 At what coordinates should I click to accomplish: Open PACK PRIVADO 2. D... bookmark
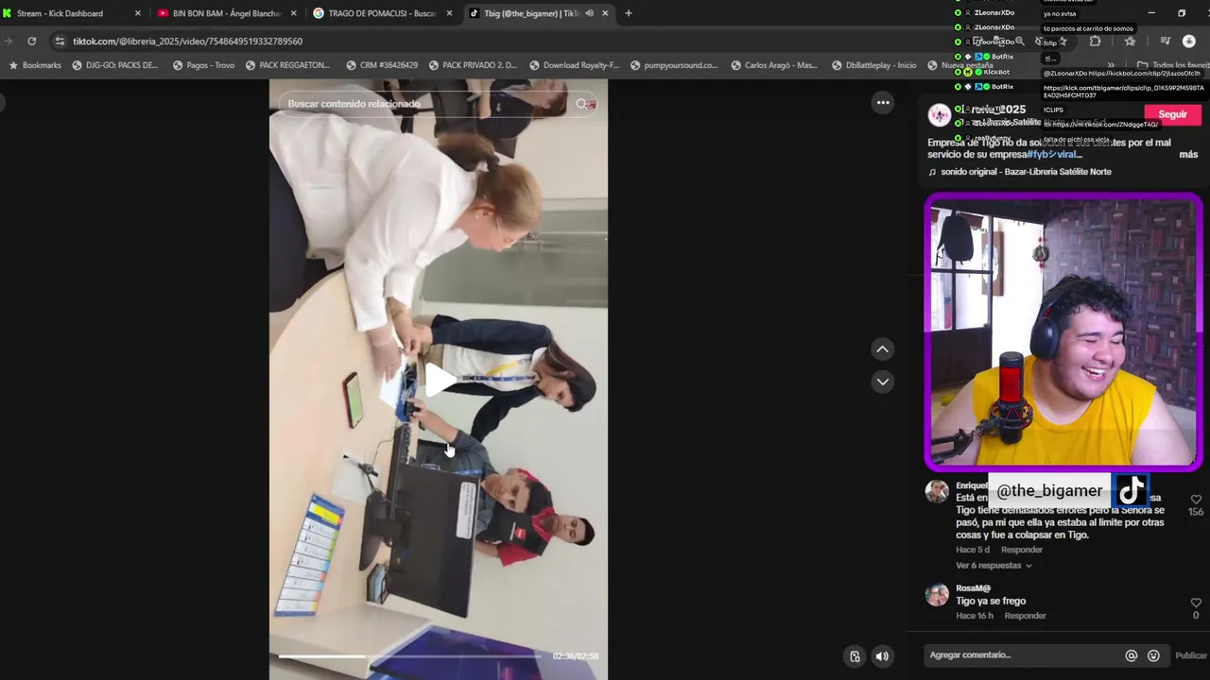coord(473,65)
